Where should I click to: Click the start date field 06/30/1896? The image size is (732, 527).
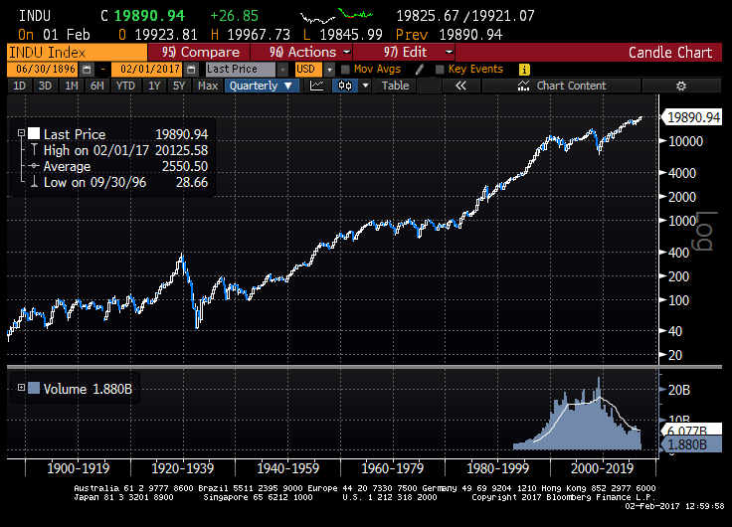(x=45, y=69)
